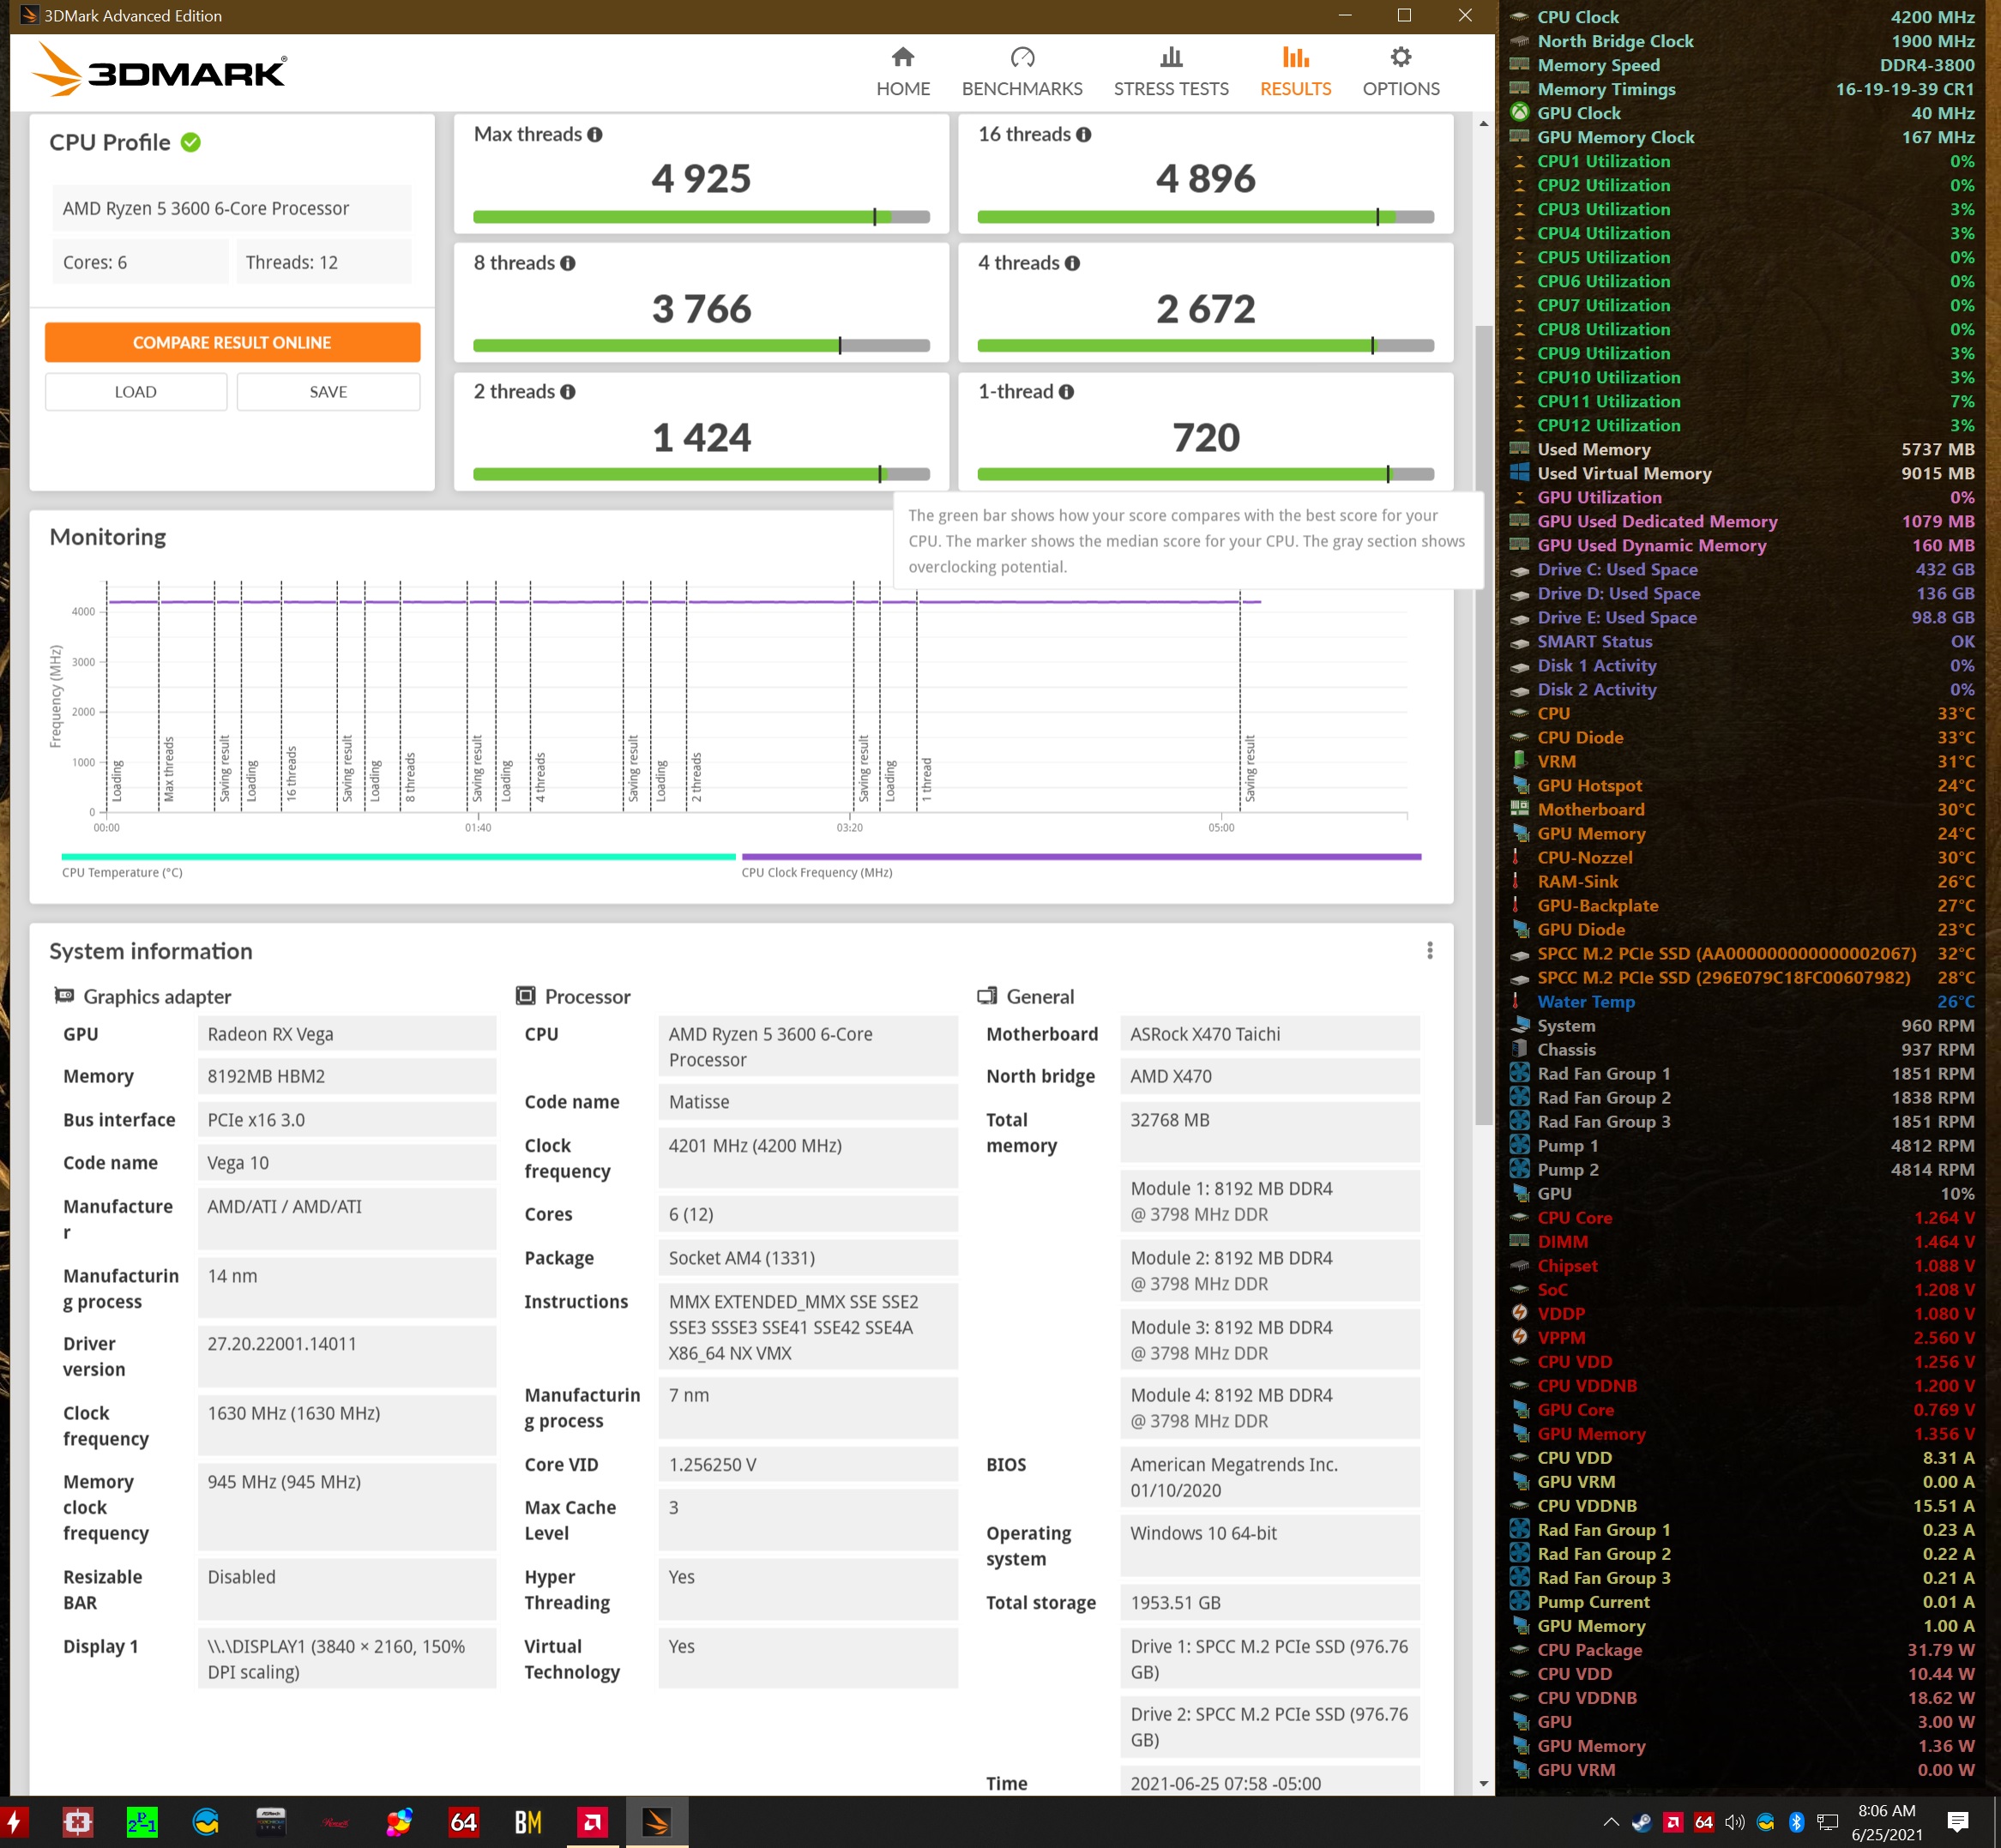Image resolution: width=2001 pixels, height=1848 pixels.
Task: Open the notification center icon
Action: tap(1958, 1822)
